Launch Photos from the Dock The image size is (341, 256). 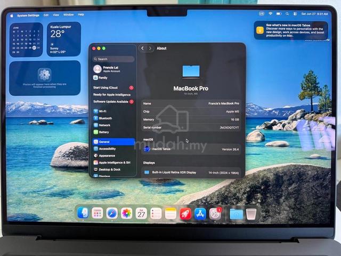pos(127,213)
